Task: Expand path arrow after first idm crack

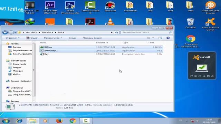Action: (39, 32)
